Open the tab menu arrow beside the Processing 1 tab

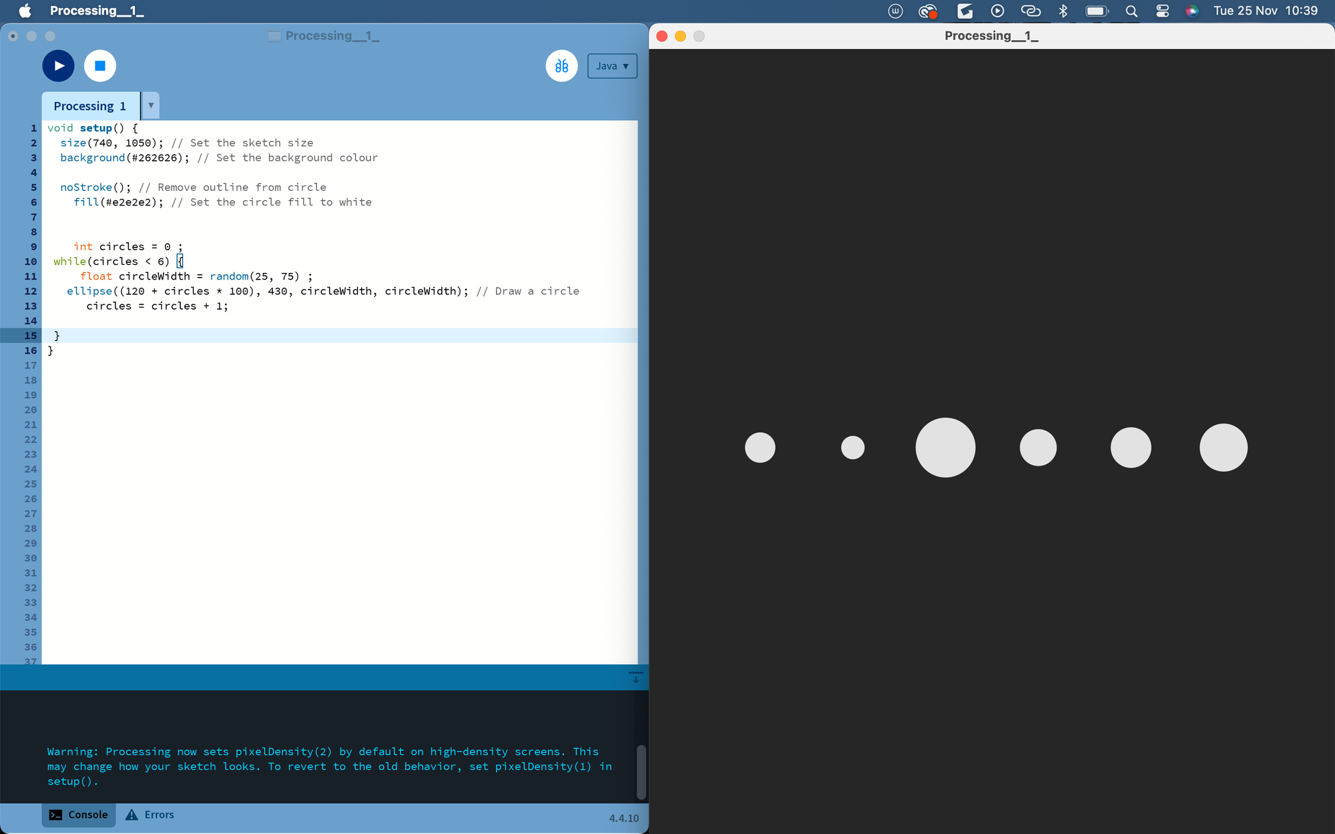[x=151, y=105]
